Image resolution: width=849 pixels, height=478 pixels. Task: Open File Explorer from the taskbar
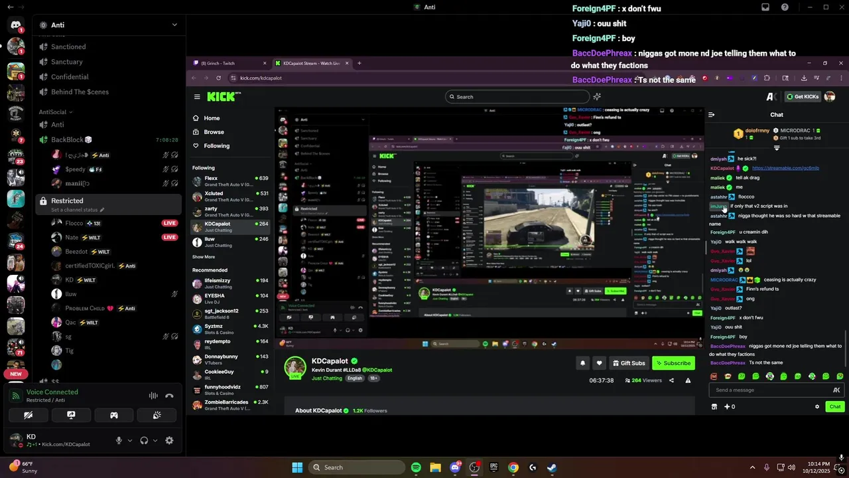(435, 467)
